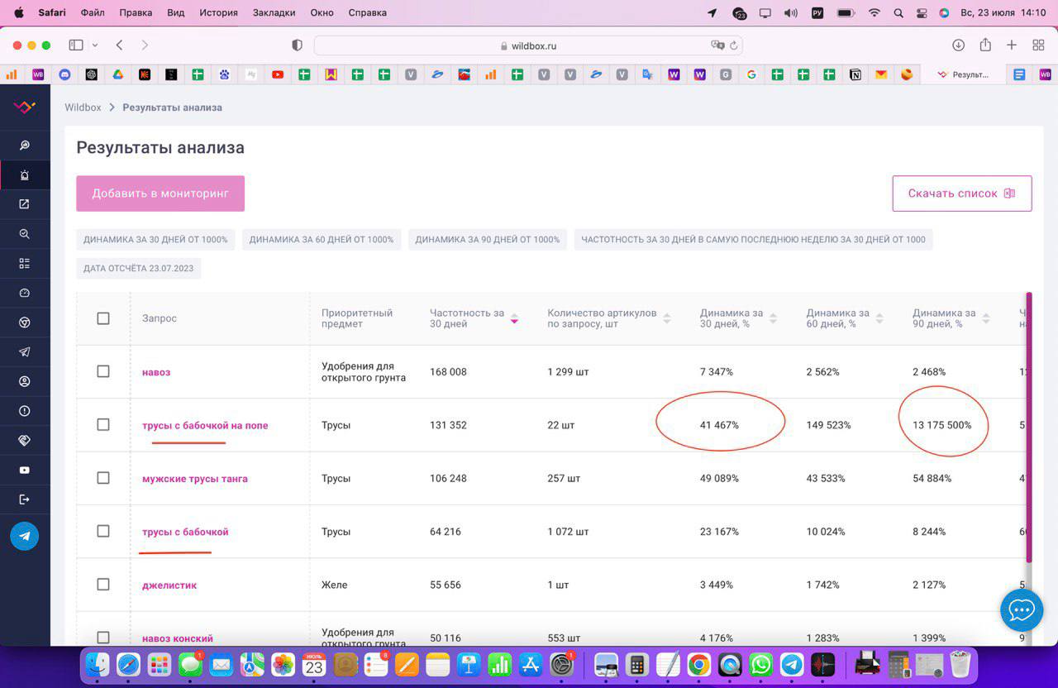Click the speedometer icon in the sidebar
Screen dimensions: 1058x688
tap(25, 293)
